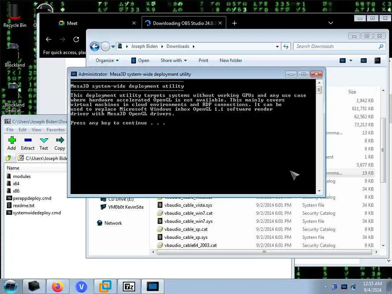Click the Explorer change view icon

coord(343,60)
